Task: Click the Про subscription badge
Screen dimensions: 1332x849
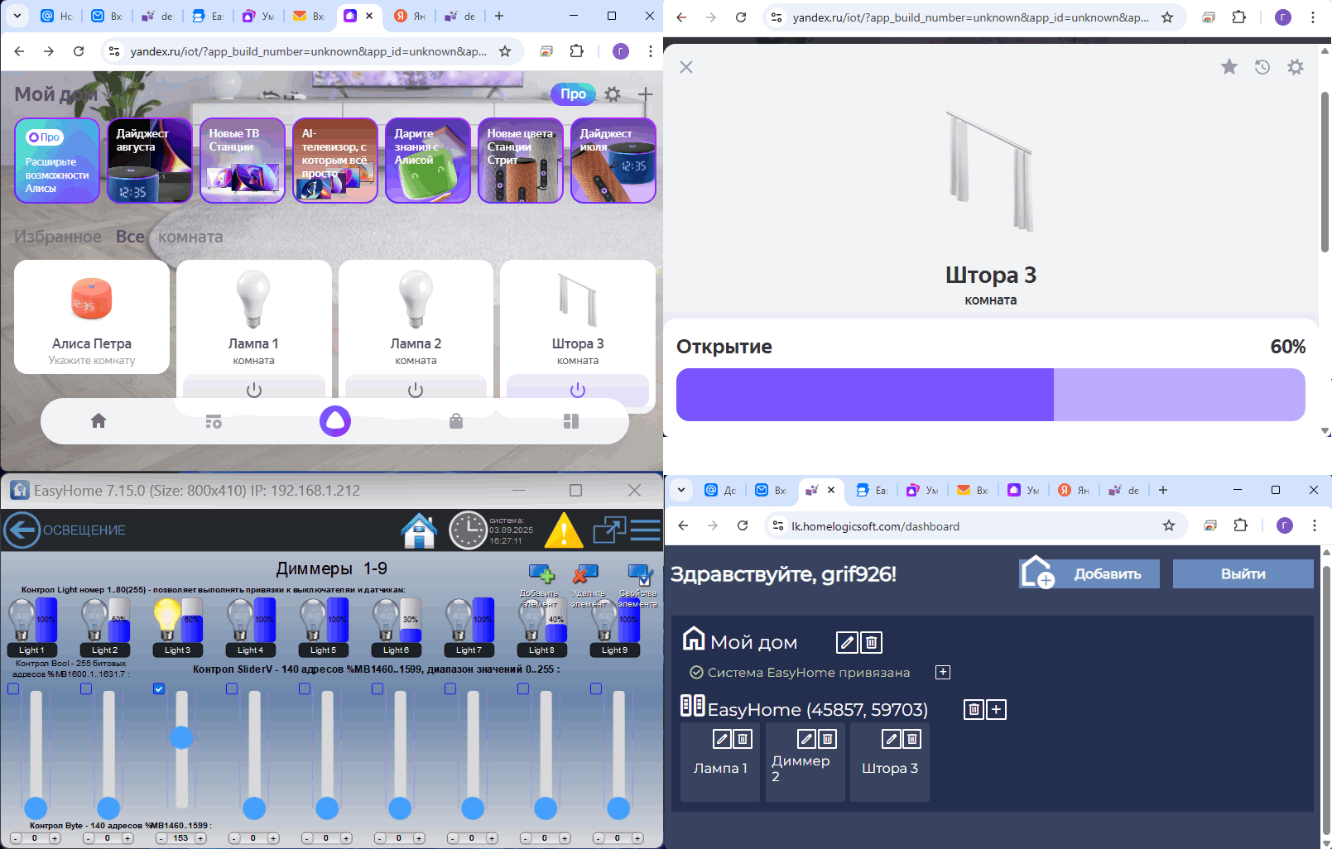Action: click(x=573, y=94)
